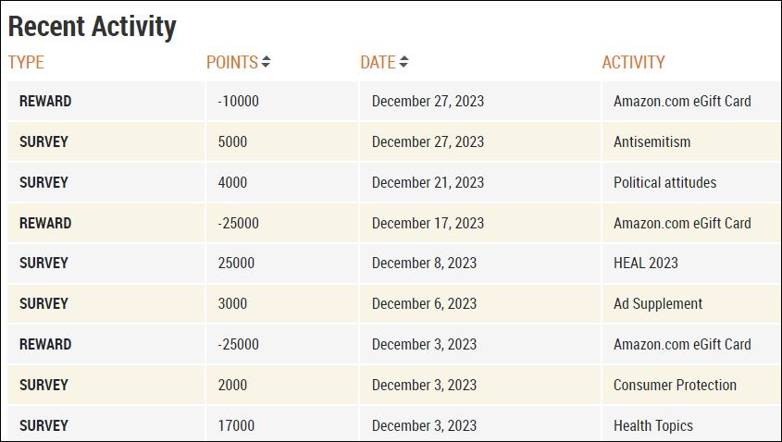Image resolution: width=782 pixels, height=442 pixels.
Task: Open the Antisemitism survey activity
Action: coord(652,142)
